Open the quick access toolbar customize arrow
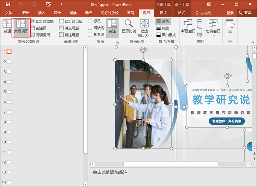The height and width of the screenshot is (187, 257). click(x=62, y=4)
